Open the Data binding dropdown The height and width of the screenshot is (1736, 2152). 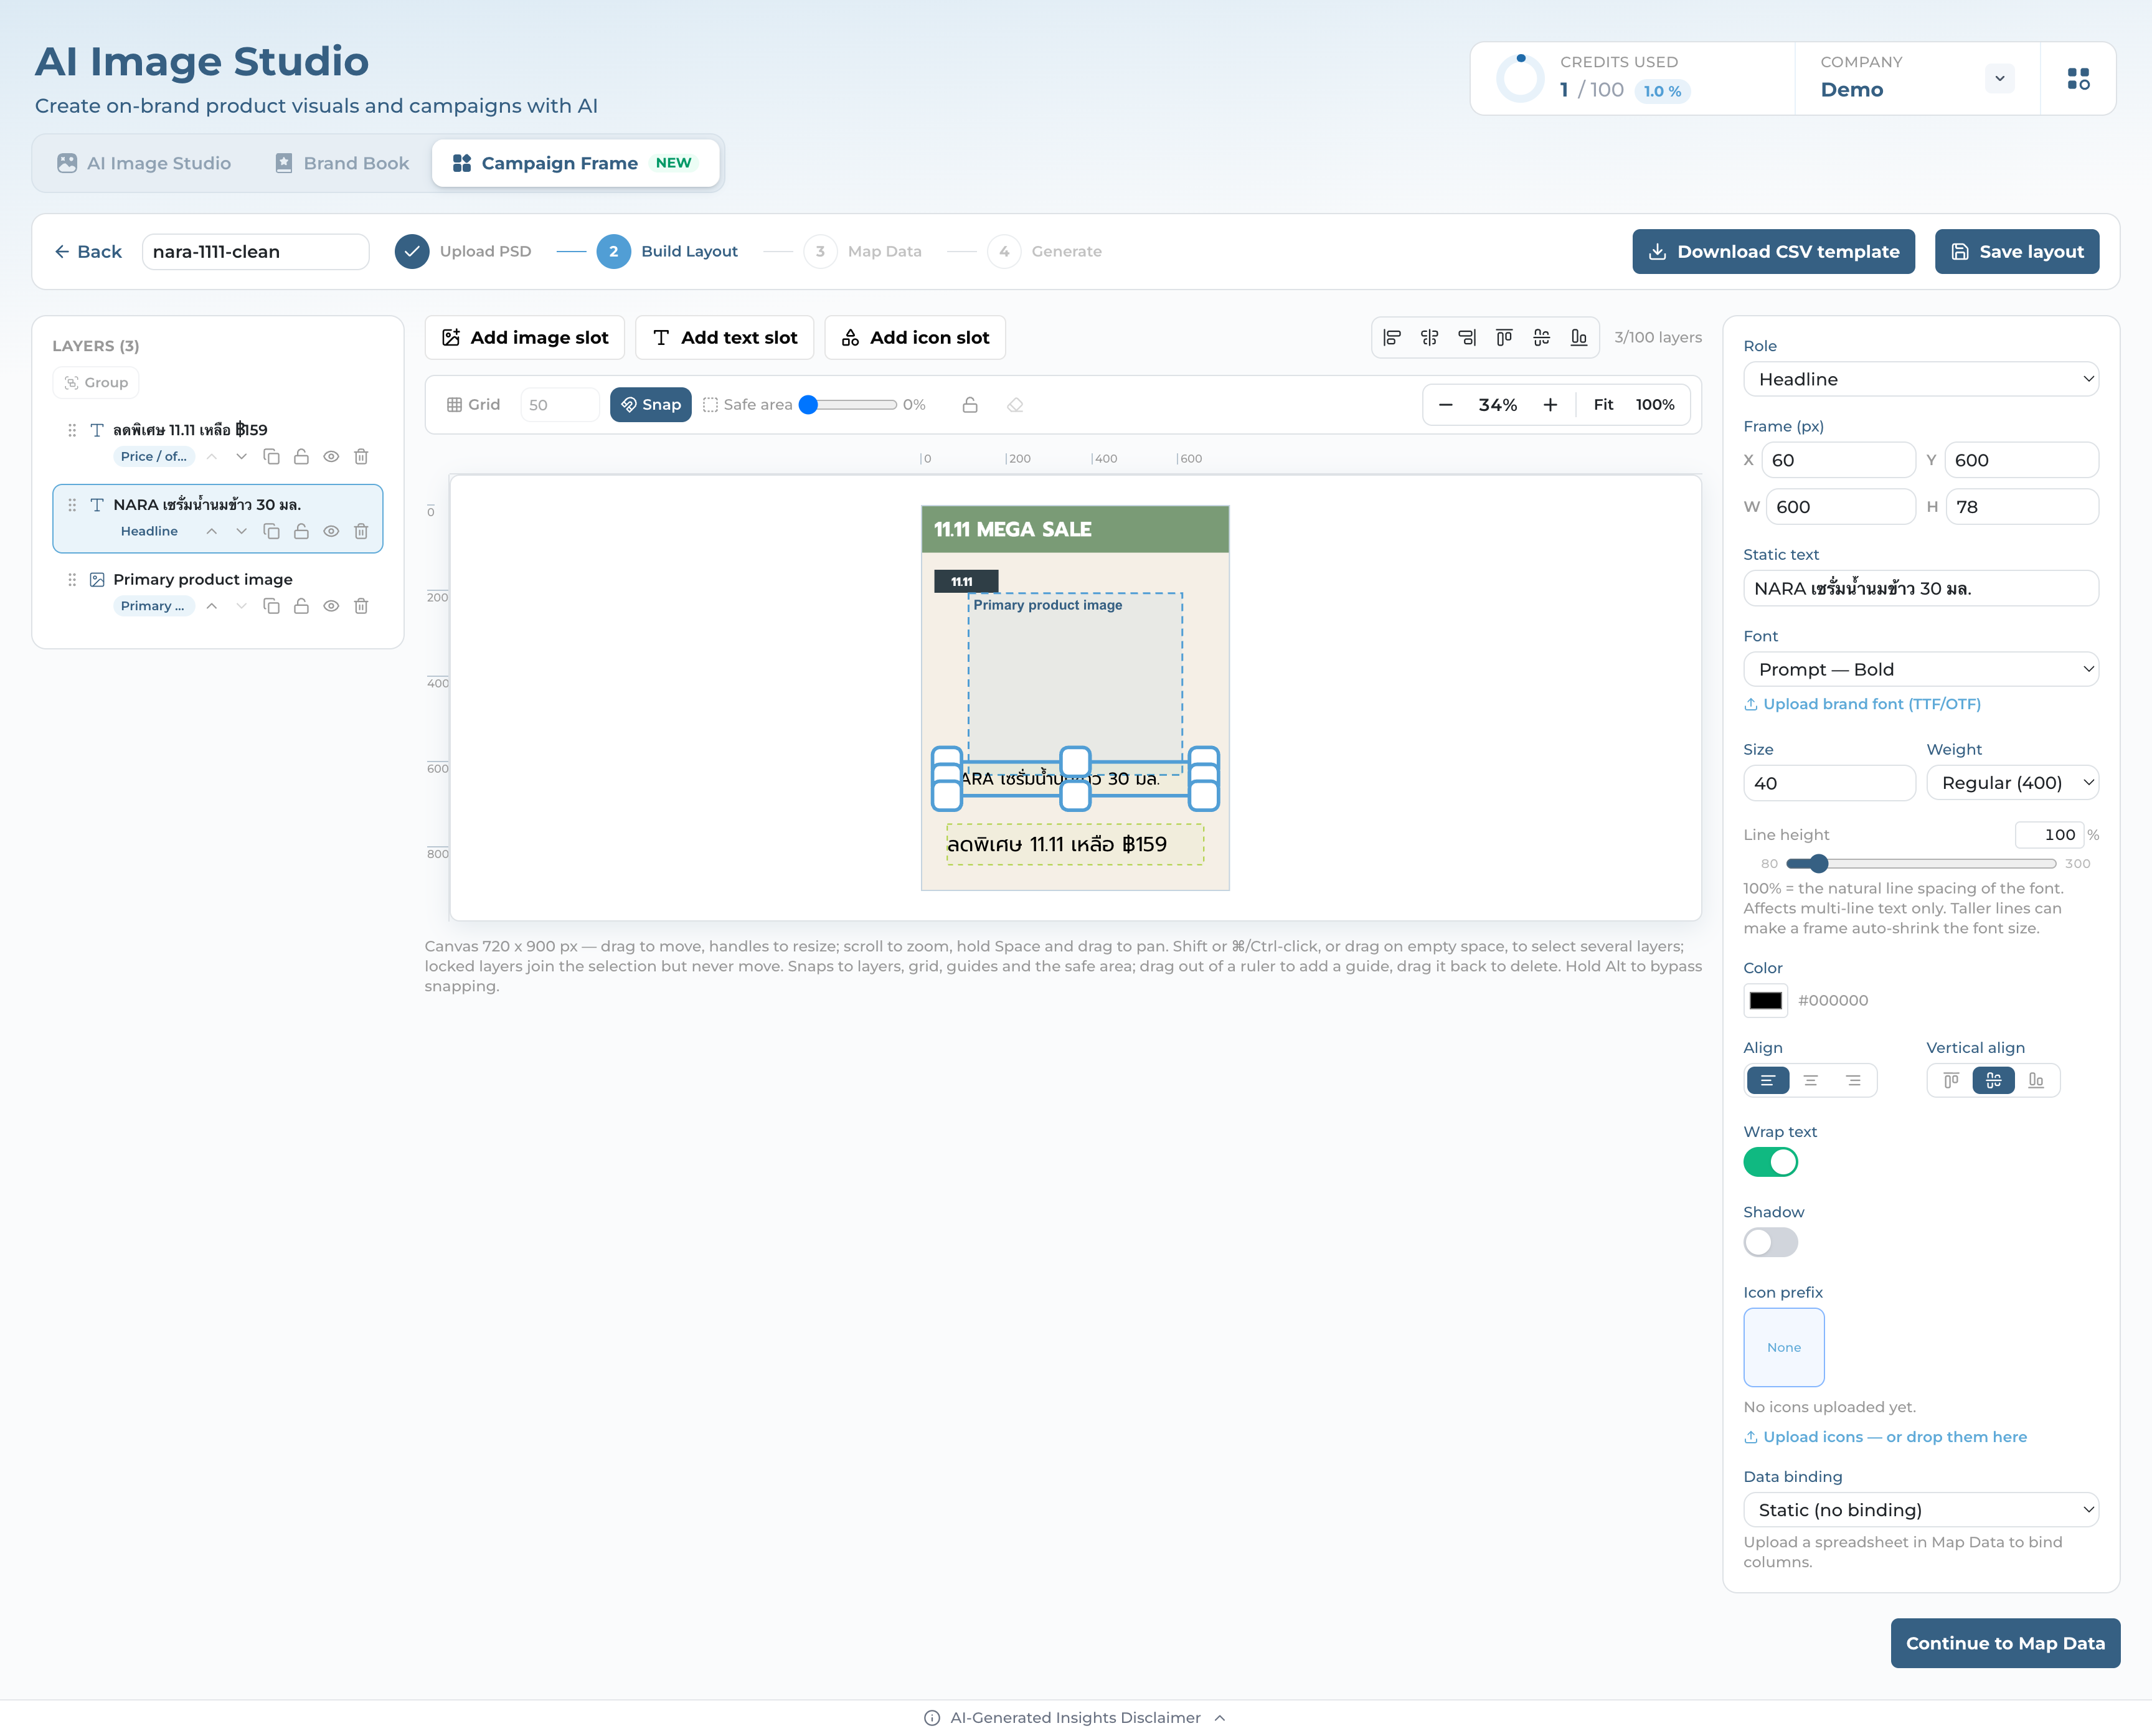tap(1920, 1510)
